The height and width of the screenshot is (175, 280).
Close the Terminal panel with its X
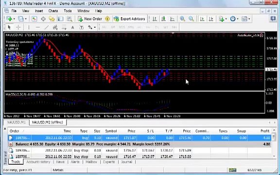[x=5, y=128]
